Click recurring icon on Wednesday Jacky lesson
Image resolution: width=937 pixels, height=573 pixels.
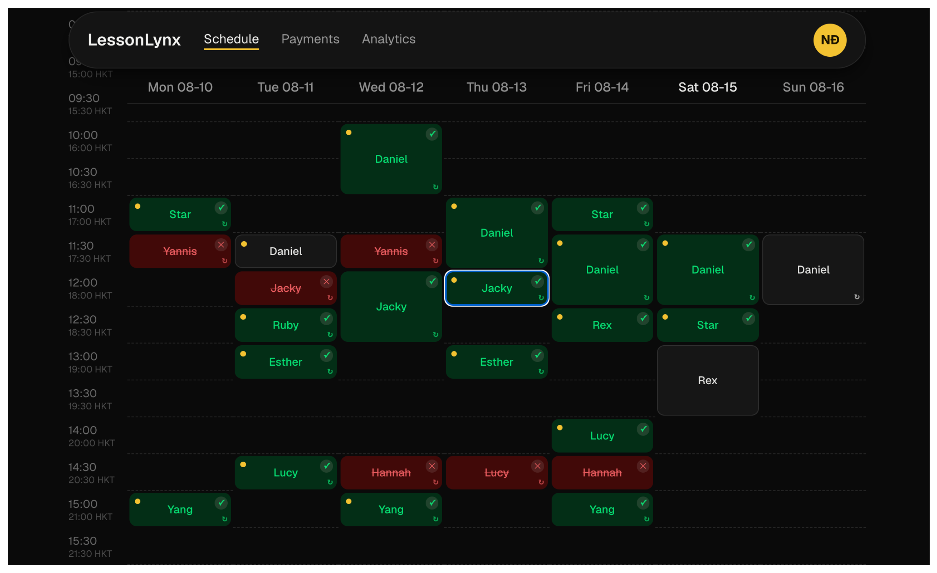435,334
